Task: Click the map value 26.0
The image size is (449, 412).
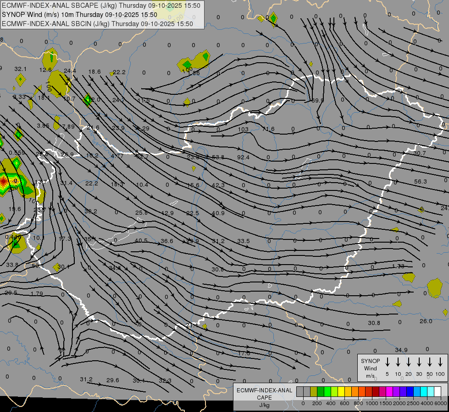Action: (x=426, y=321)
